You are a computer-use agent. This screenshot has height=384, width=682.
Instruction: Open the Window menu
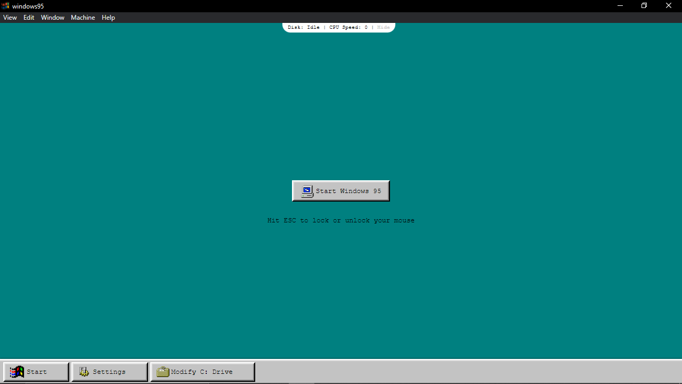click(53, 18)
